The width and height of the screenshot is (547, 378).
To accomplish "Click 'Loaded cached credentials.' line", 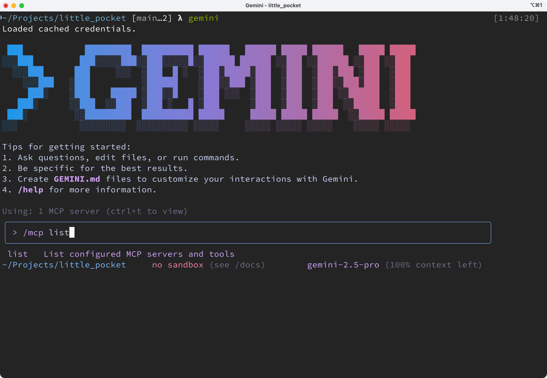I will 69,29.
